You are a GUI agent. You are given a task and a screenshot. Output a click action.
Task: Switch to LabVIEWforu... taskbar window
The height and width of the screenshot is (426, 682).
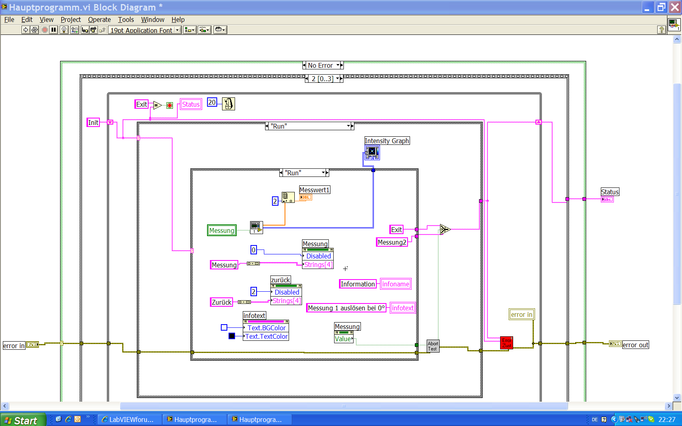click(129, 420)
